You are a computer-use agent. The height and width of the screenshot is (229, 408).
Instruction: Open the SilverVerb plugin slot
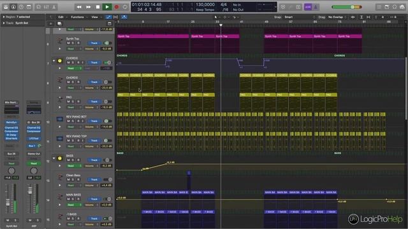(11, 139)
